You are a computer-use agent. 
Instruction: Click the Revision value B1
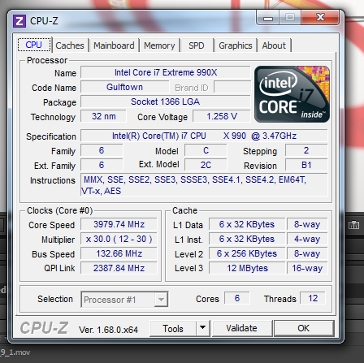(x=306, y=165)
